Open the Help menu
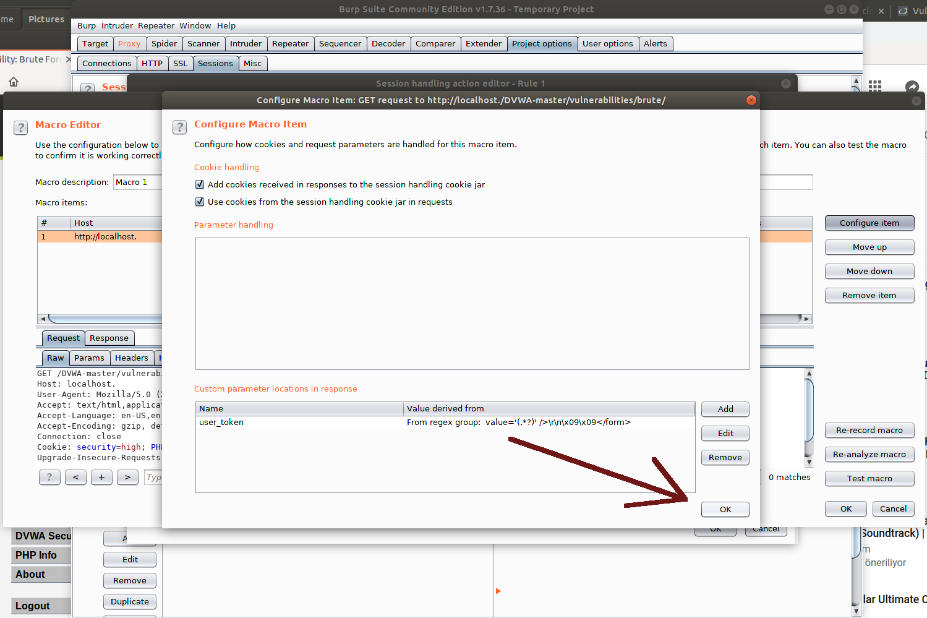The height and width of the screenshot is (618, 927). pos(226,25)
